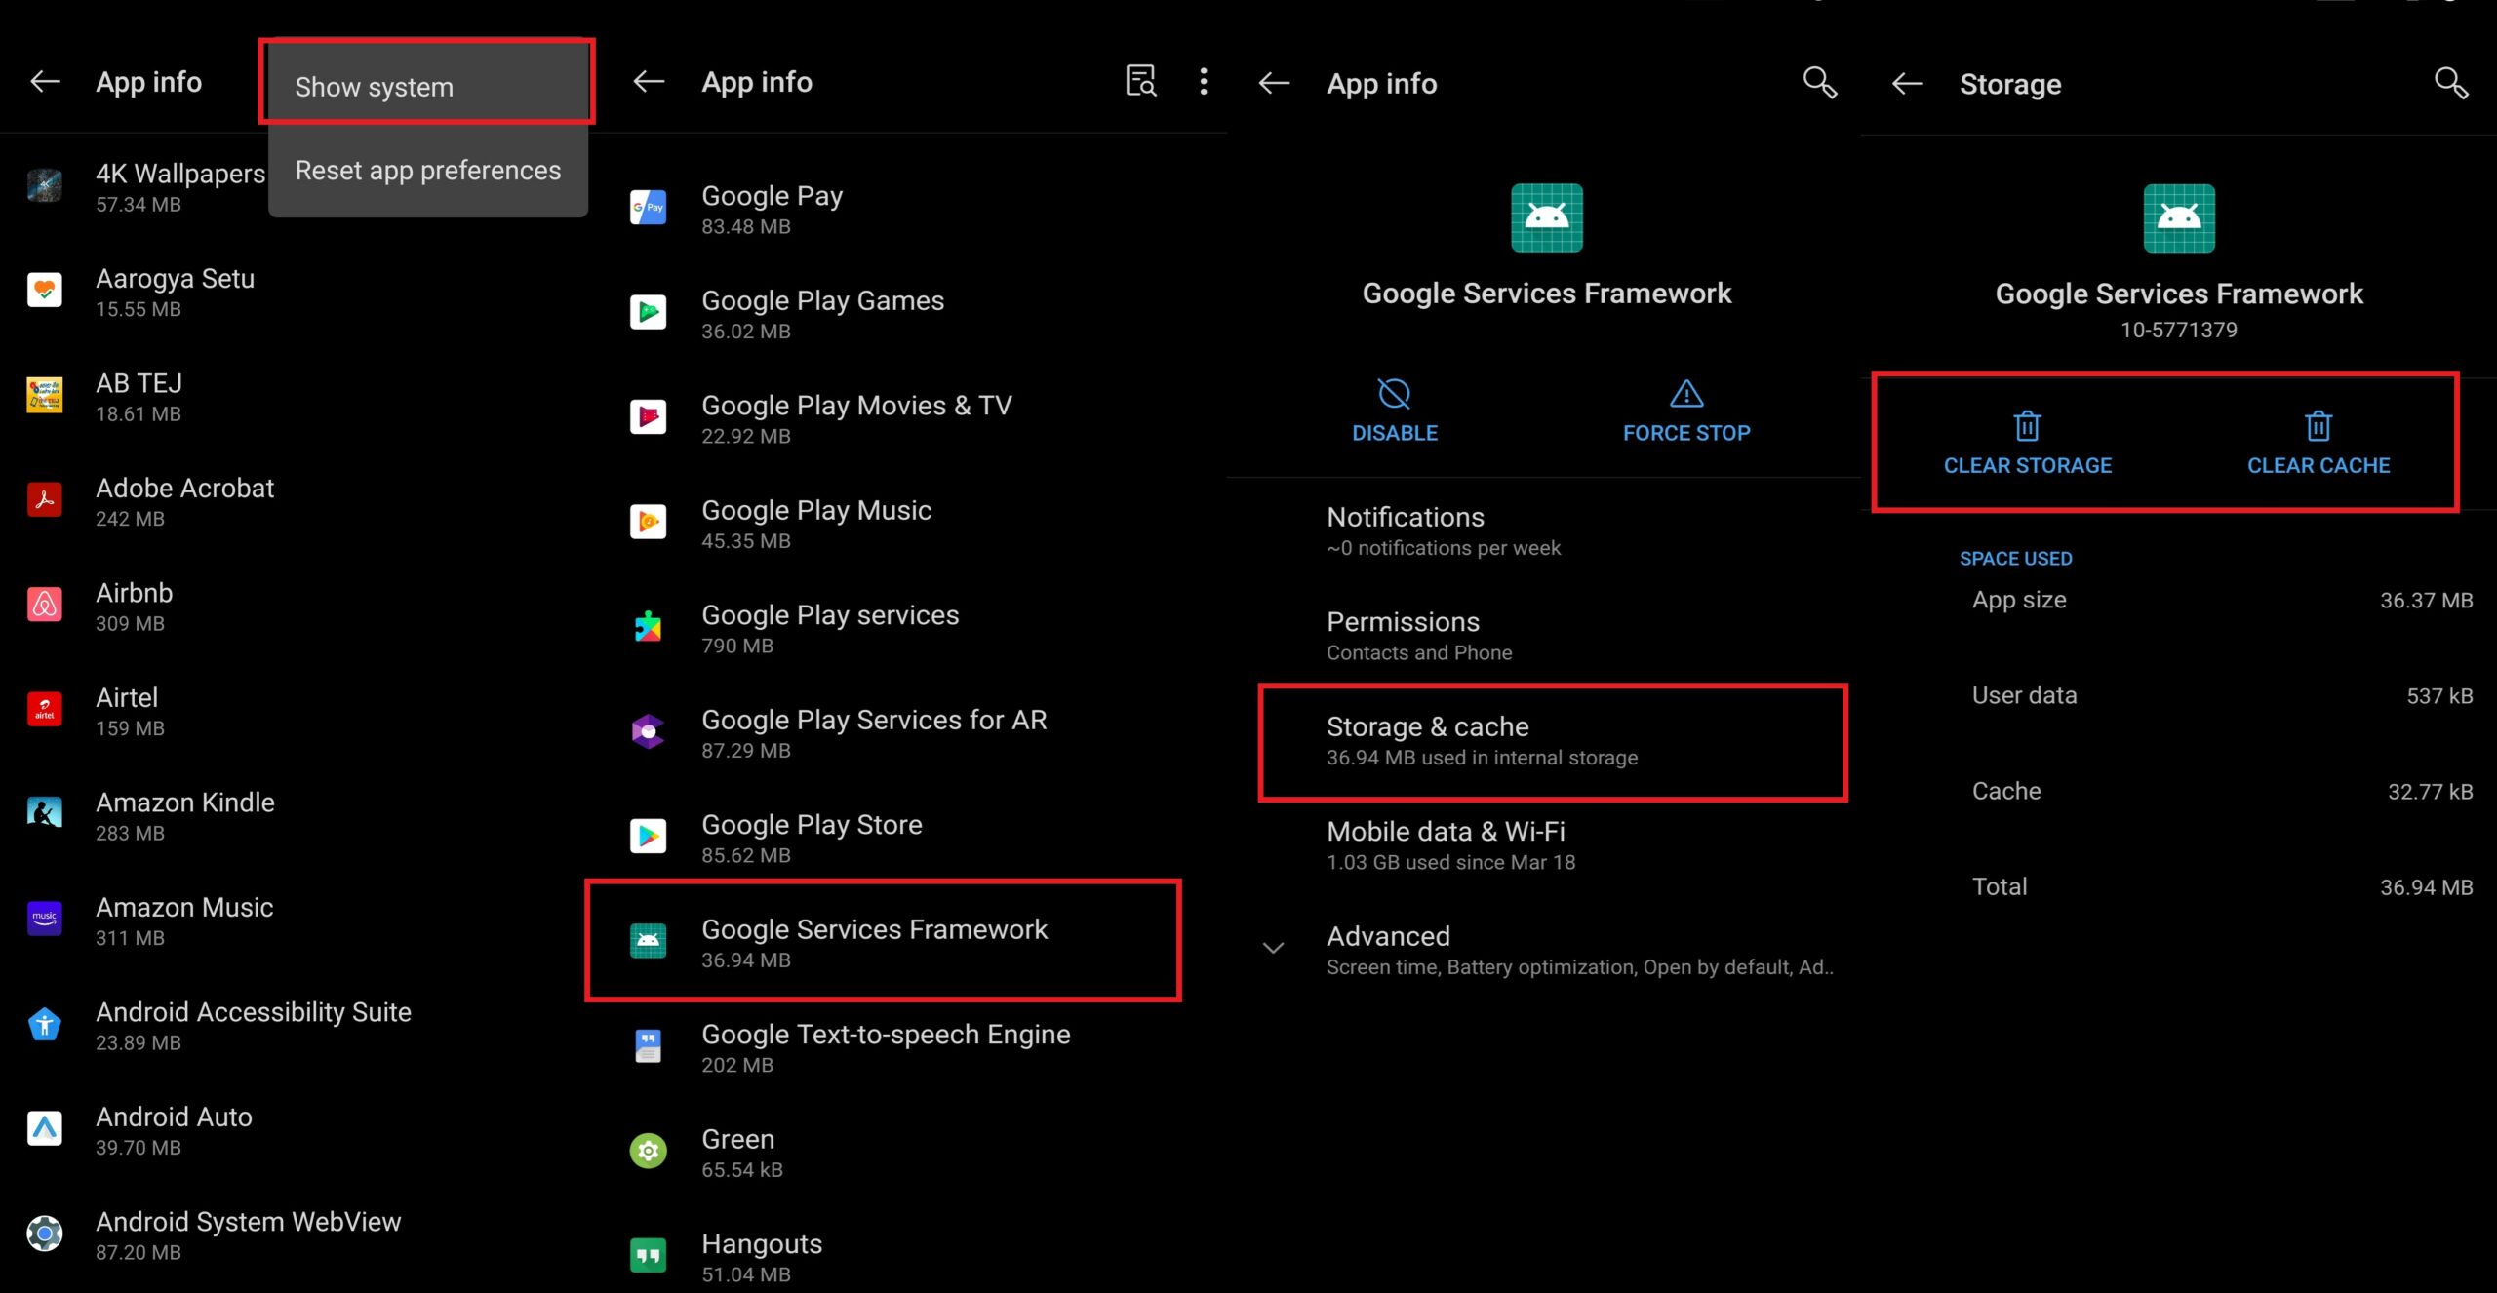2497x1293 pixels.
Task: Select User data 537 kB value
Action: pyautogui.click(x=2439, y=696)
